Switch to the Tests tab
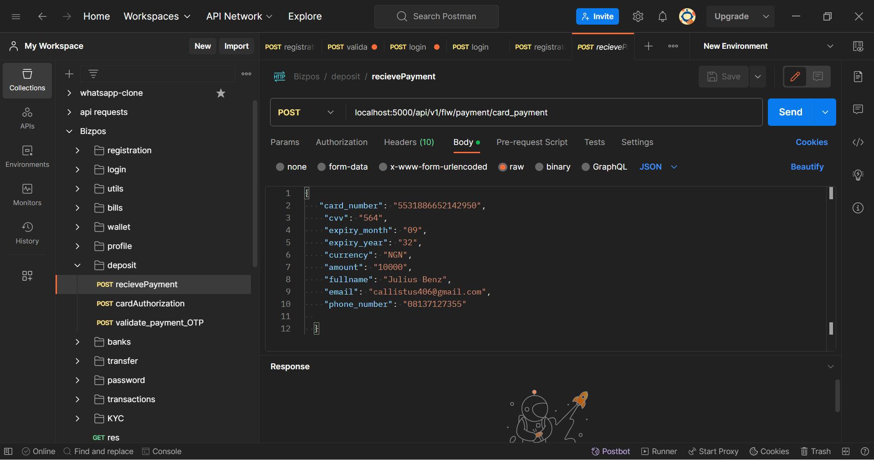874x460 pixels. click(594, 142)
